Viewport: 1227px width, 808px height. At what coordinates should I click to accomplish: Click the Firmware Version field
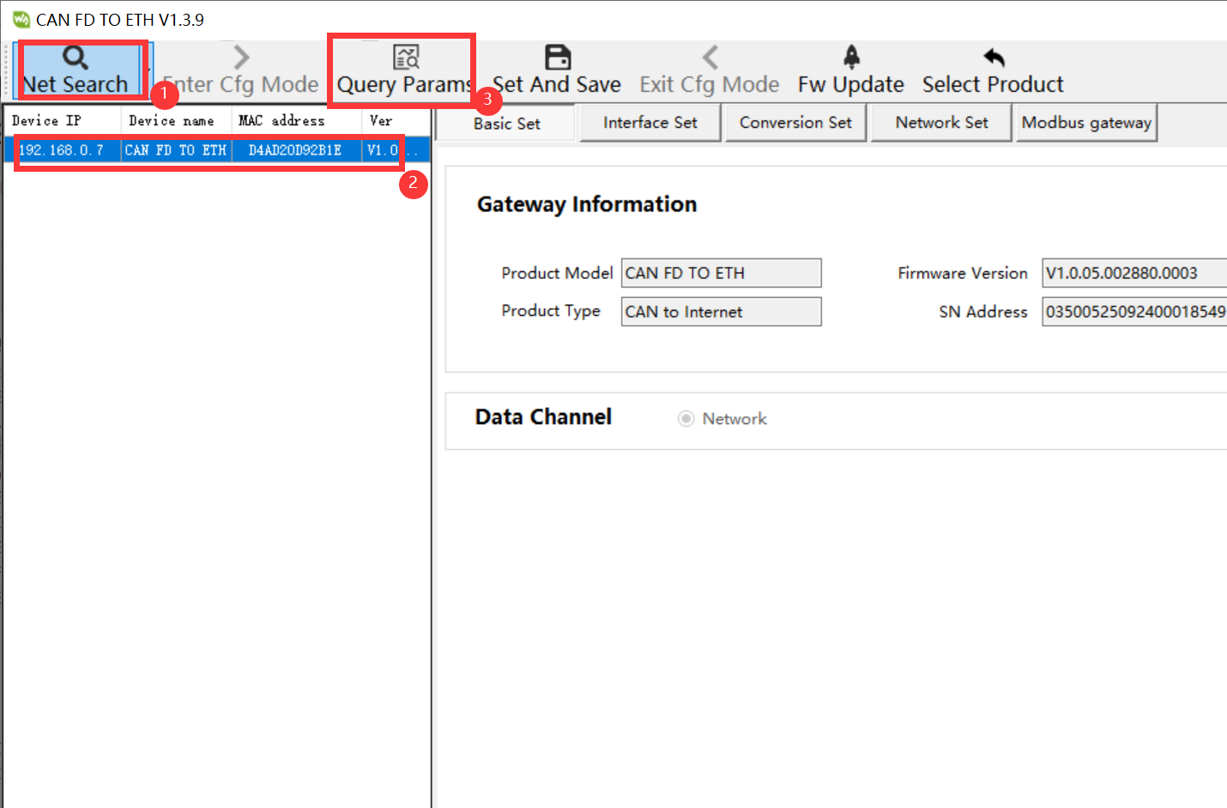click(x=1133, y=273)
